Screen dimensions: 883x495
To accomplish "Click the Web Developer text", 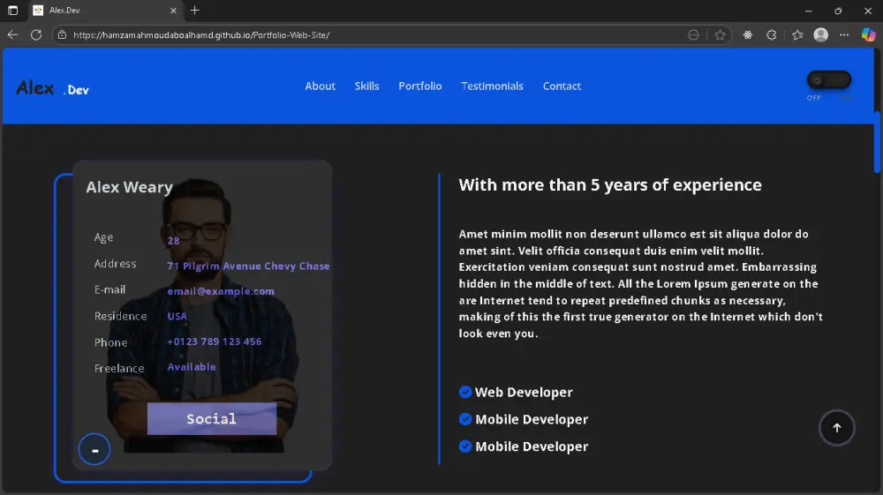I will point(524,392).
